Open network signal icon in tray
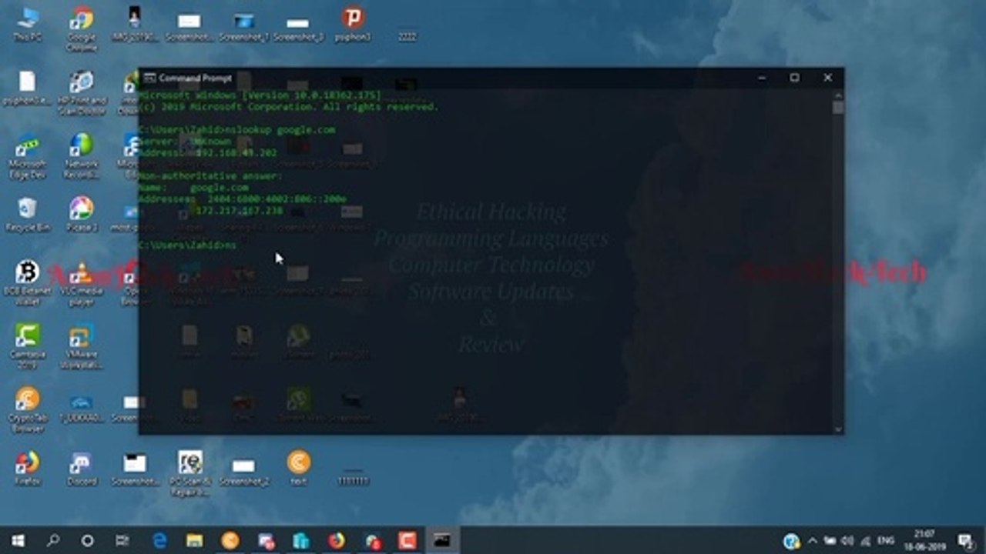986x554 pixels. click(864, 541)
